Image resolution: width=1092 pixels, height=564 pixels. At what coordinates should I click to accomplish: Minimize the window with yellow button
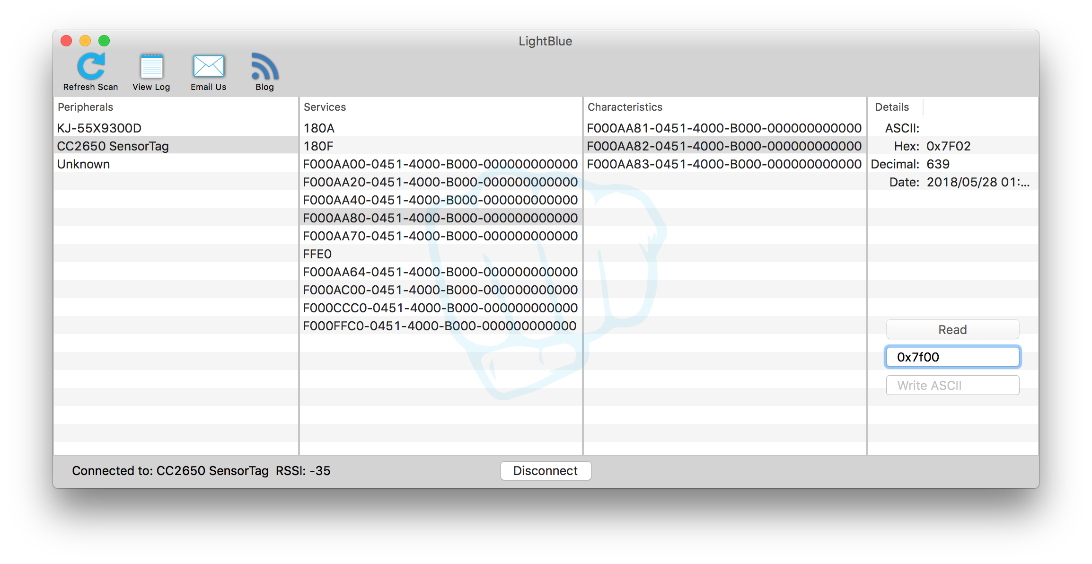(85, 41)
